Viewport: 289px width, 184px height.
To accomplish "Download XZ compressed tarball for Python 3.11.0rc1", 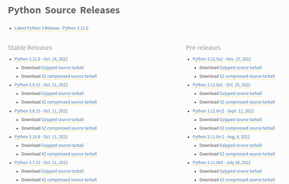I will 247,154.
